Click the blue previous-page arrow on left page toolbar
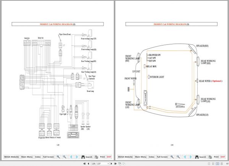 pos(71,157)
